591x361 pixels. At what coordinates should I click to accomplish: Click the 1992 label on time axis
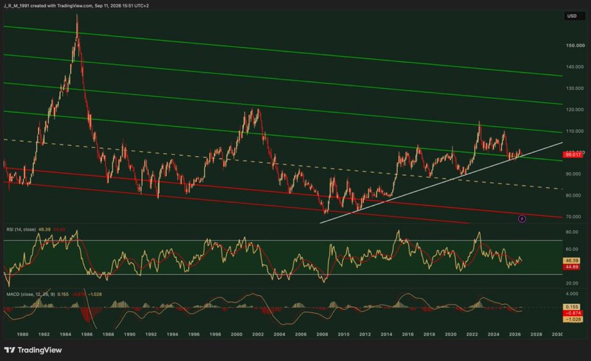coord(151,334)
